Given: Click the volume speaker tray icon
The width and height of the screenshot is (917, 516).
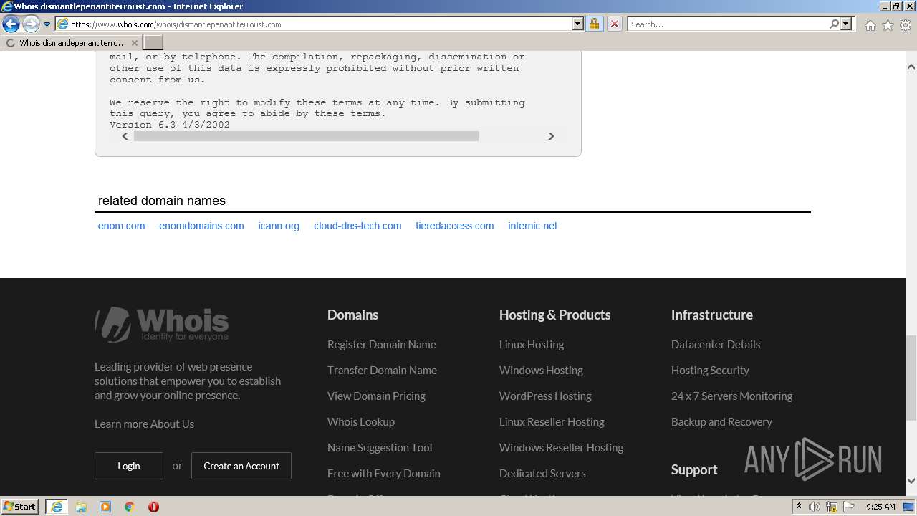Looking at the screenshot, I should point(815,507).
